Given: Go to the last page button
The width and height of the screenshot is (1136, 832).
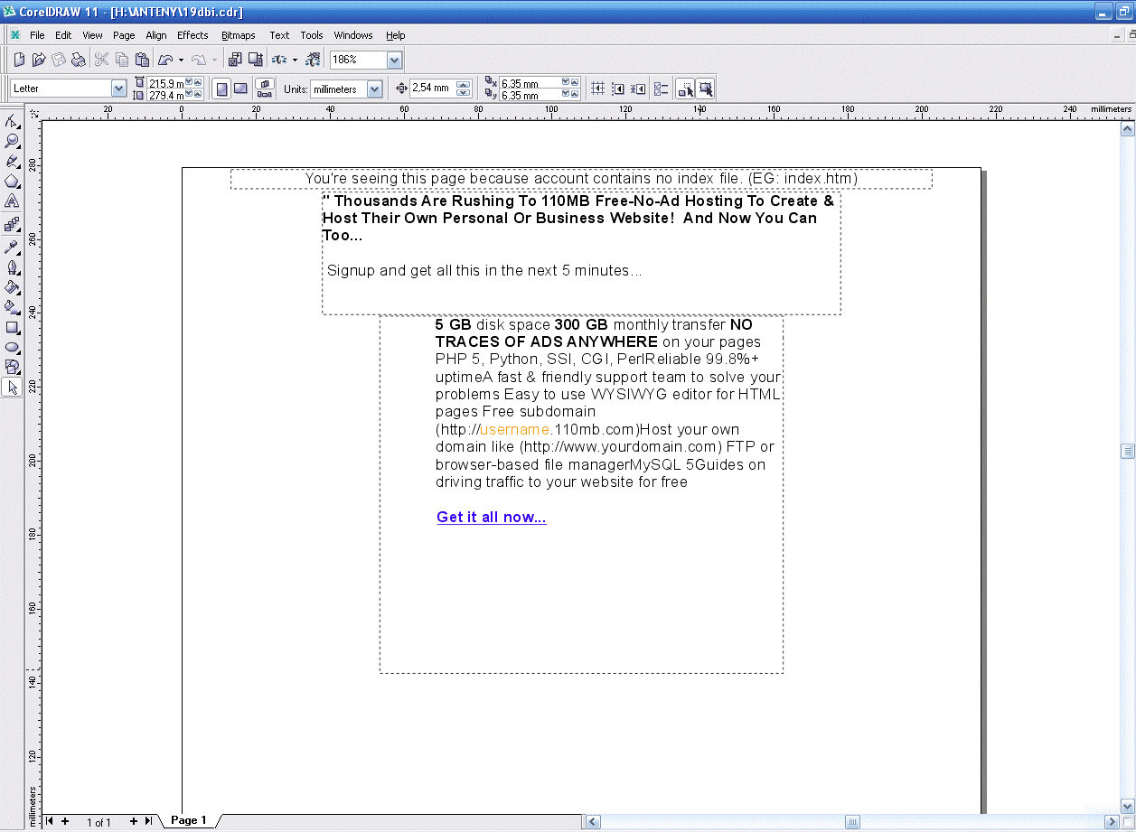Looking at the screenshot, I should [148, 821].
